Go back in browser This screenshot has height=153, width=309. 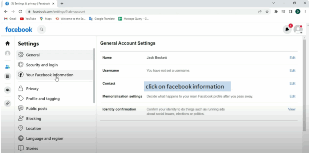pos(6,12)
